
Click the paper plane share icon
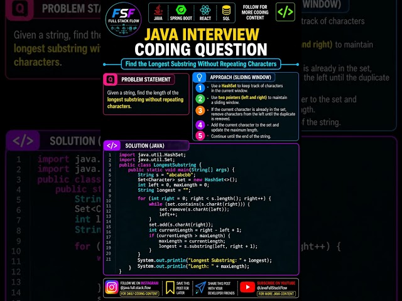click(200, 288)
